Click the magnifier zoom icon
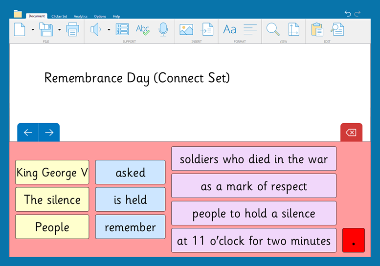The width and height of the screenshot is (380, 266). point(272,30)
